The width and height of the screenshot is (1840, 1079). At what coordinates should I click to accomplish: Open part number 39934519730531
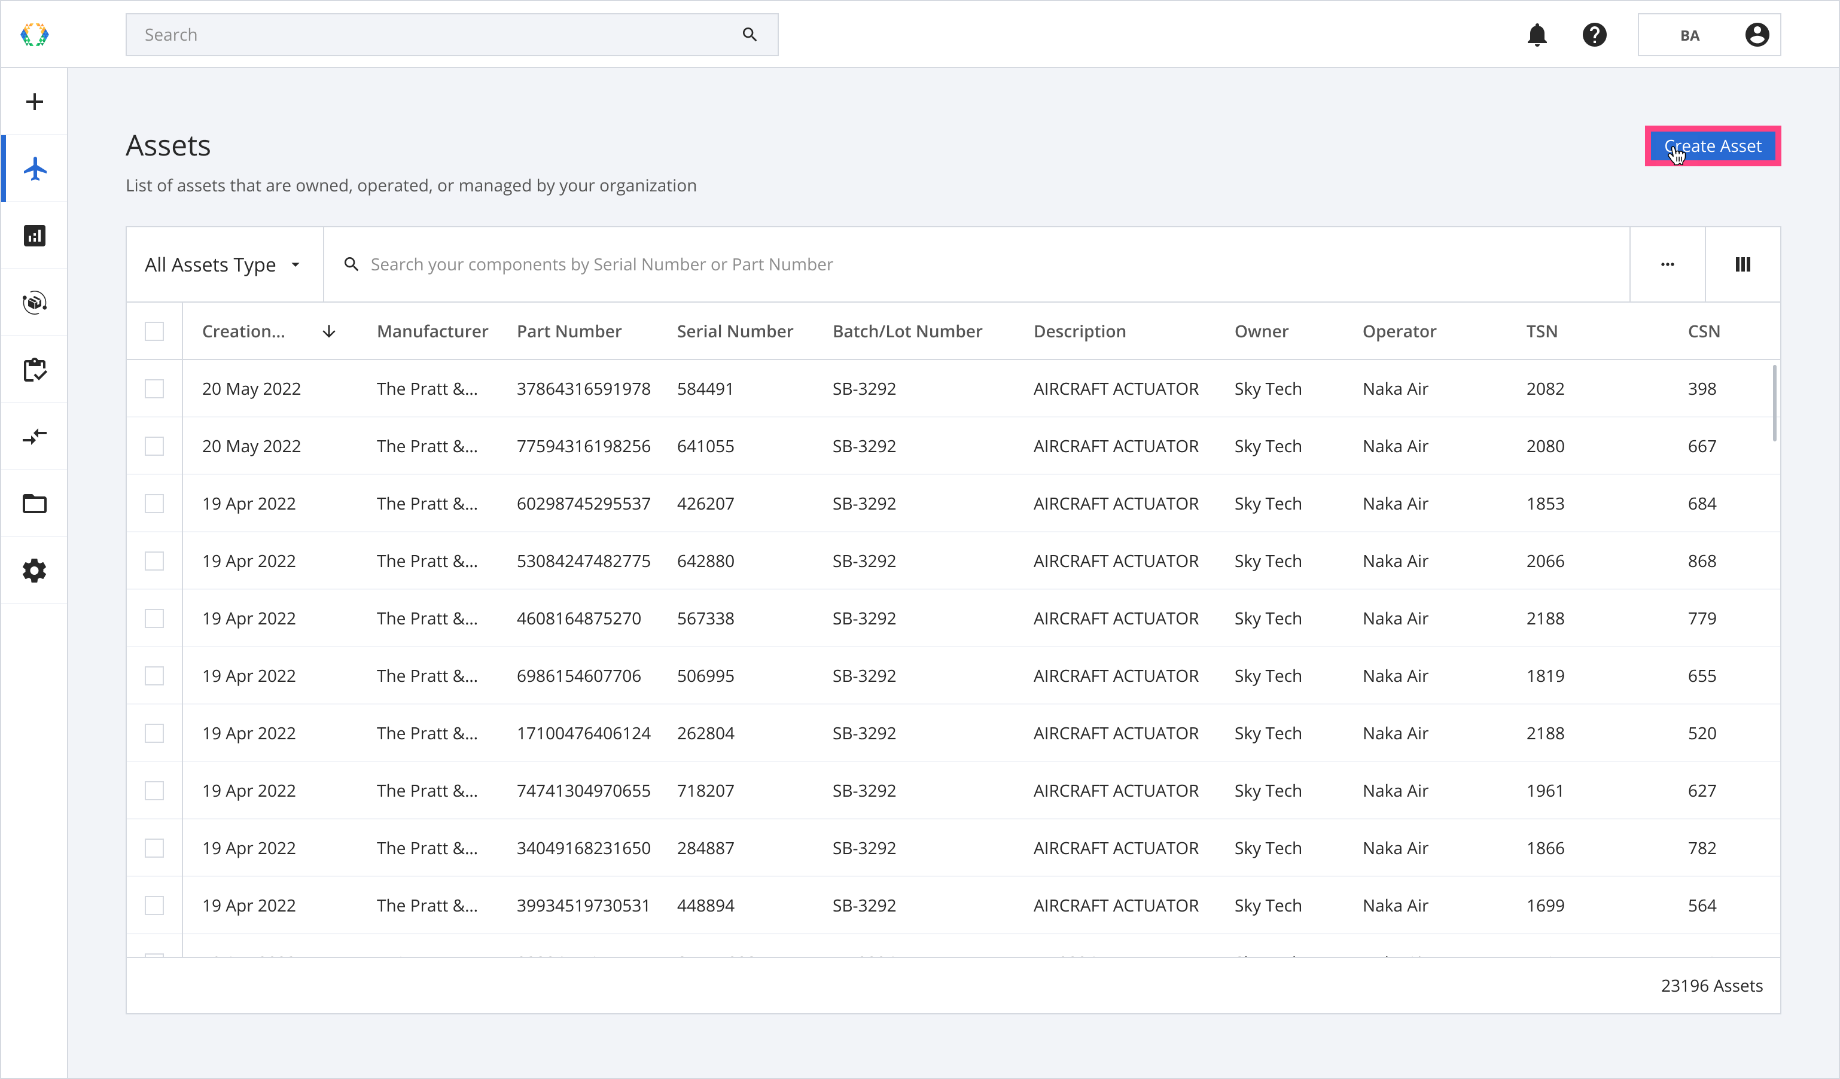coord(583,906)
